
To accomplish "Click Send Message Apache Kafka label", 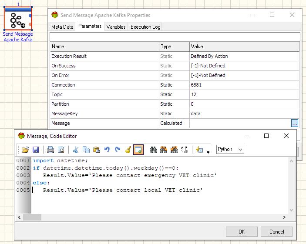I will [18, 37].
